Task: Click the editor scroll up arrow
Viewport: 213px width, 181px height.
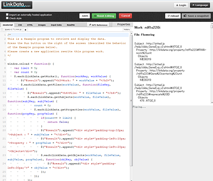Action: click(131, 33)
